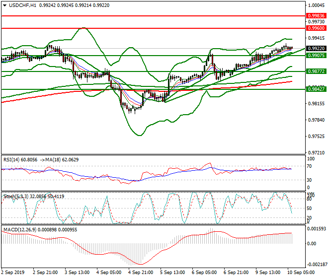
Task: Click the 0.99730 price axis value
Action: tap(316, 21)
